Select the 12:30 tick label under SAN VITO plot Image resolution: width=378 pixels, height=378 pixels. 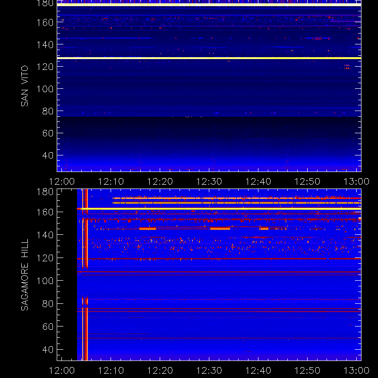click(209, 181)
